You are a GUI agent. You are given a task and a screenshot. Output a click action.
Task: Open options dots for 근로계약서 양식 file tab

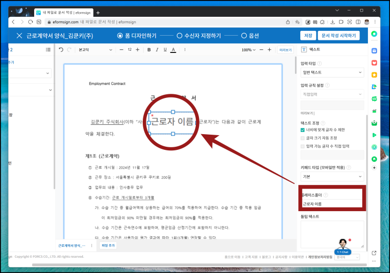(91, 245)
